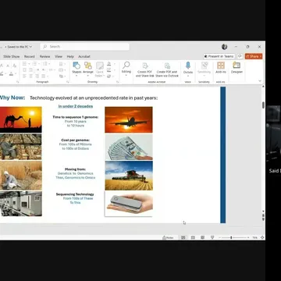Switch to Normal view

[x=183, y=237]
